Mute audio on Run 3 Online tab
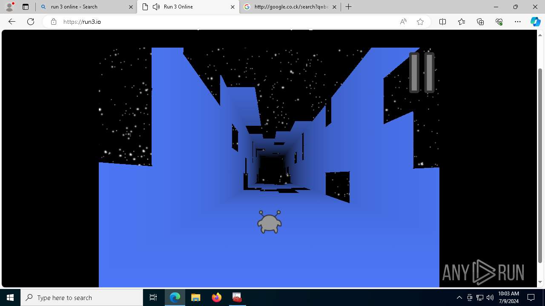 pyautogui.click(x=156, y=7)
